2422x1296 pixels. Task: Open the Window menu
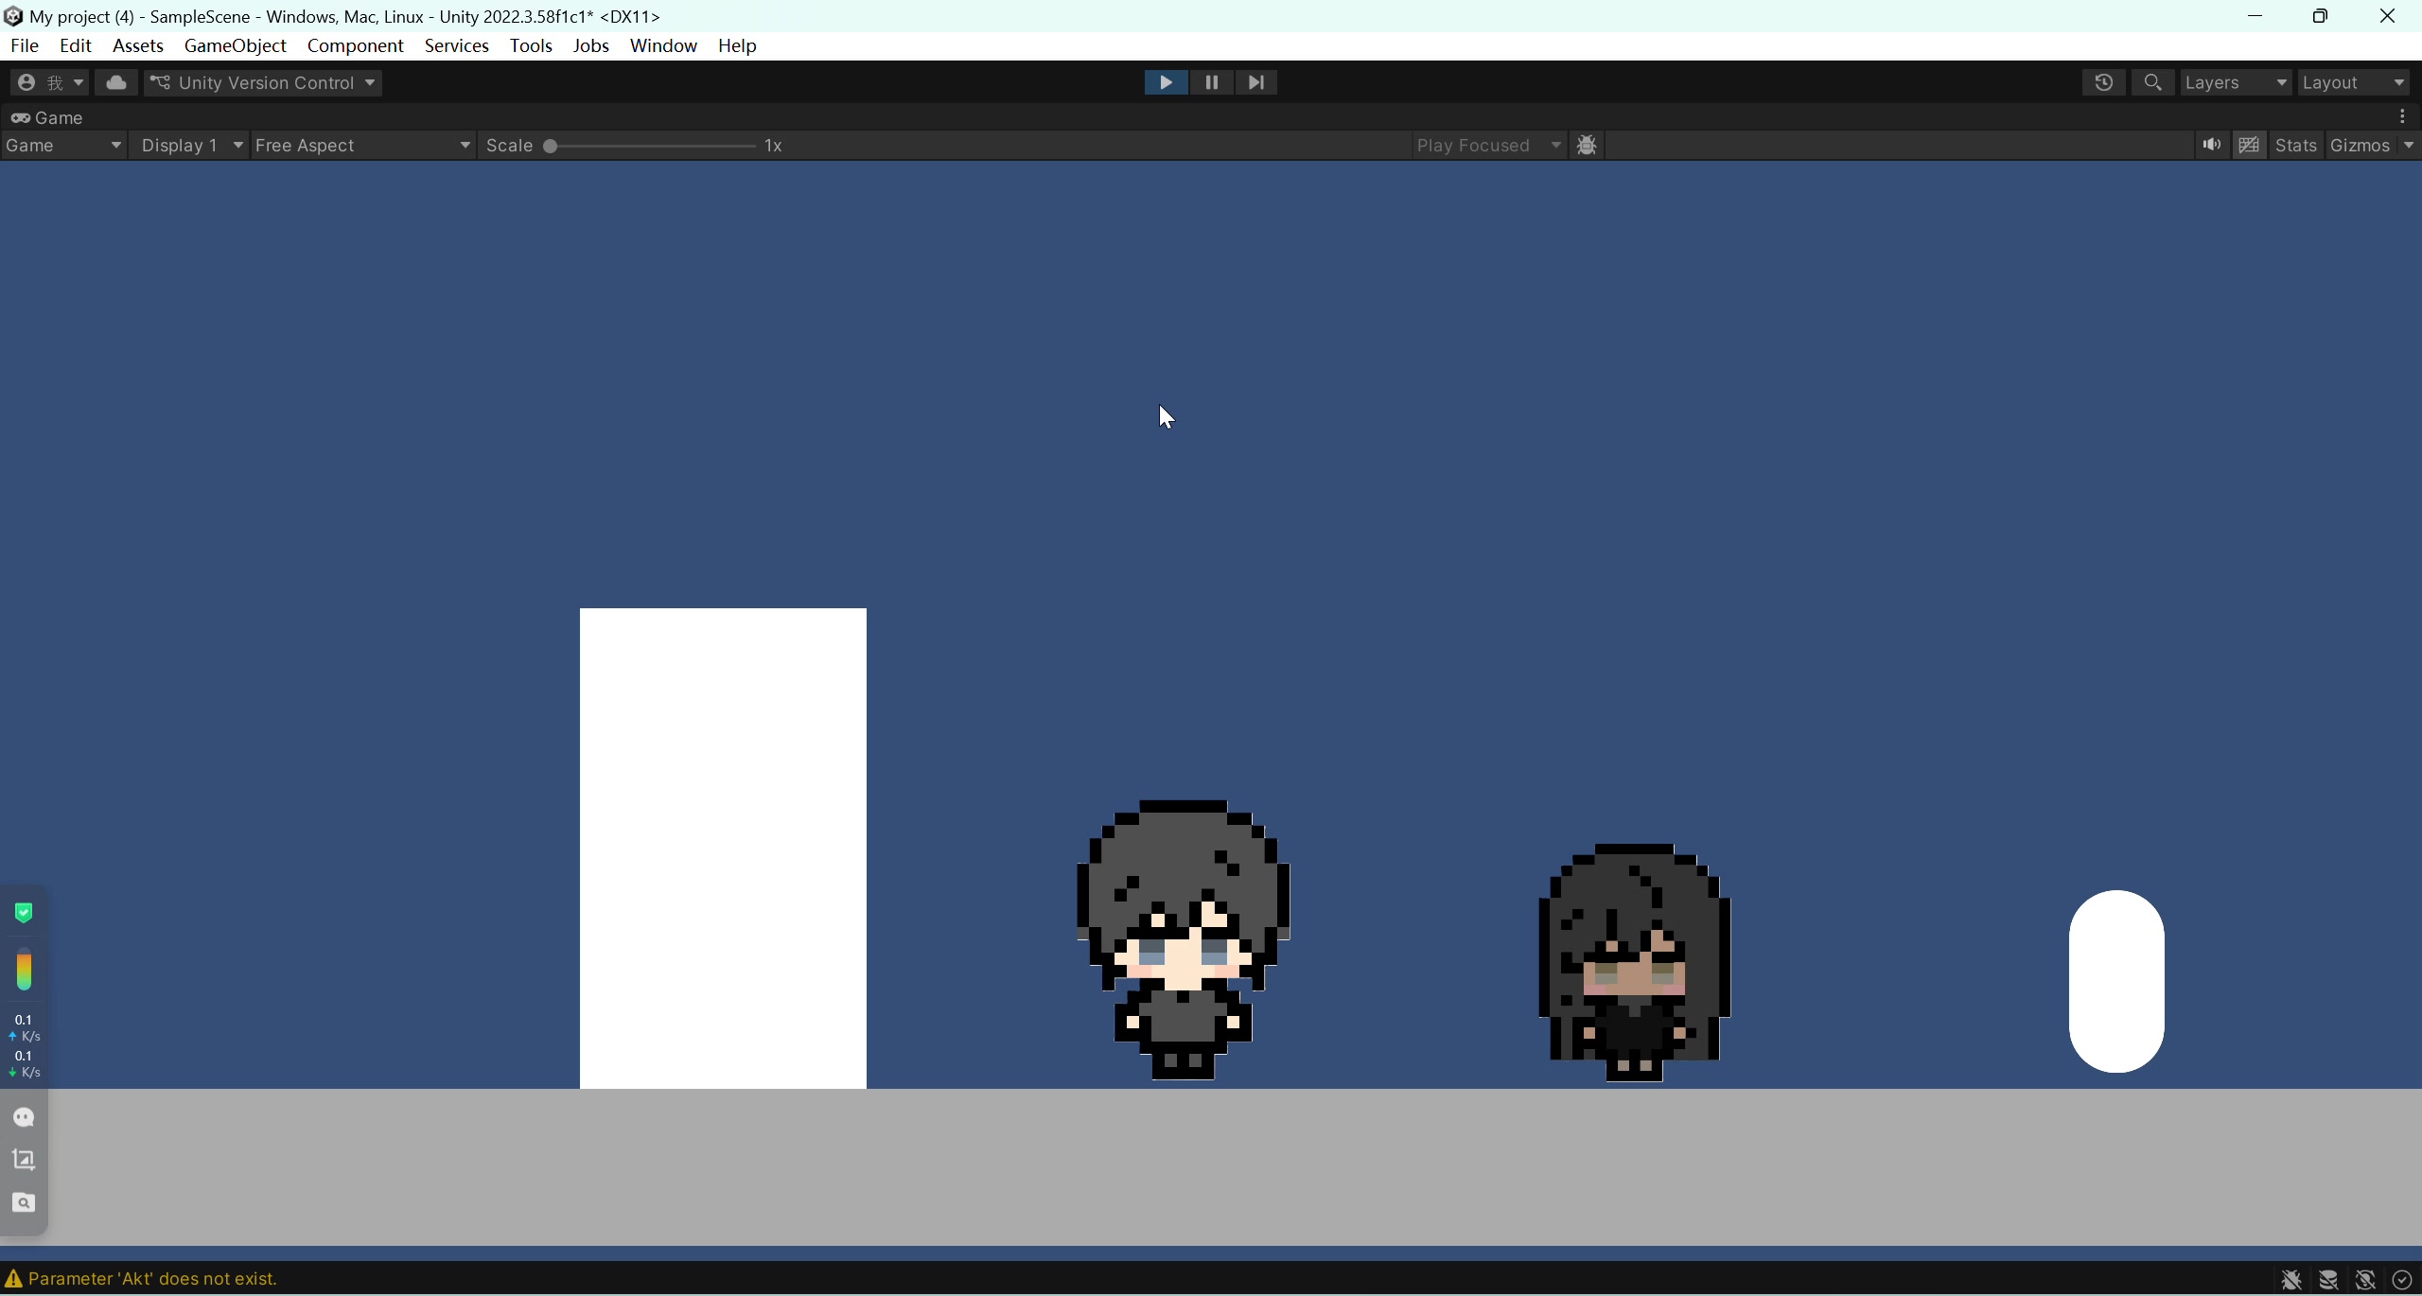coord(663,45)
